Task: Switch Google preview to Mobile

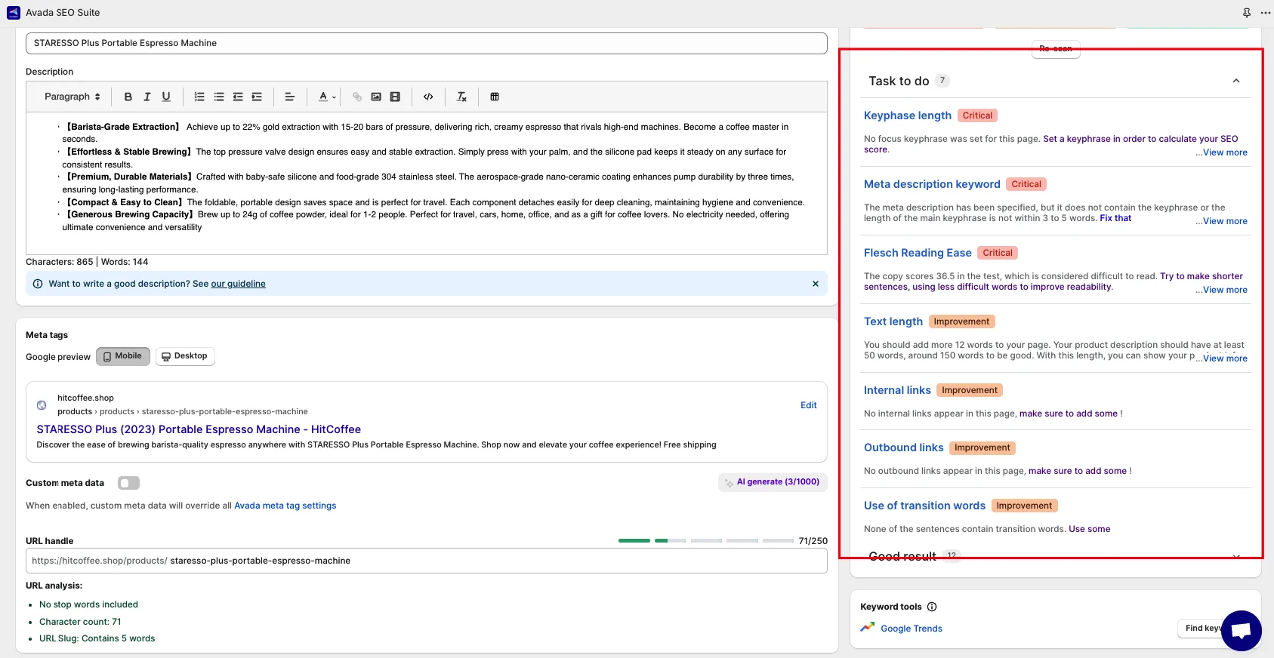Action: [x=123, y=356]
